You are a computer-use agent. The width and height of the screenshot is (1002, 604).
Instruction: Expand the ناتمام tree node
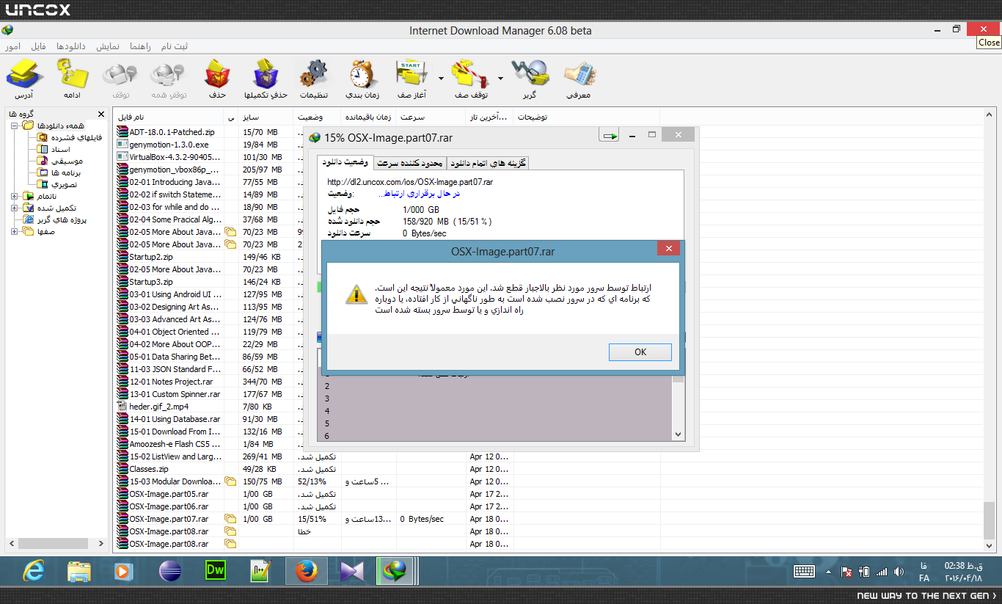click(15, 196)
